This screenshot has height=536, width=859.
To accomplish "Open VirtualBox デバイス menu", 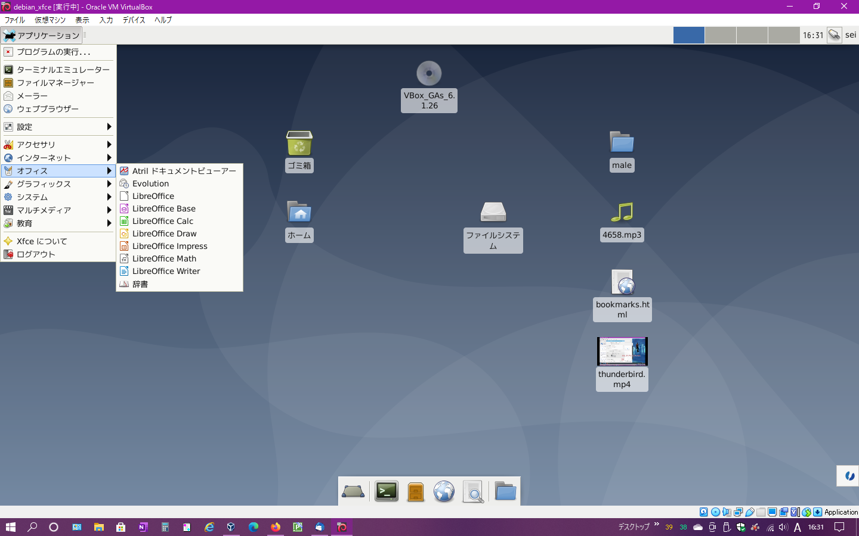I will (x=134, y=20).
